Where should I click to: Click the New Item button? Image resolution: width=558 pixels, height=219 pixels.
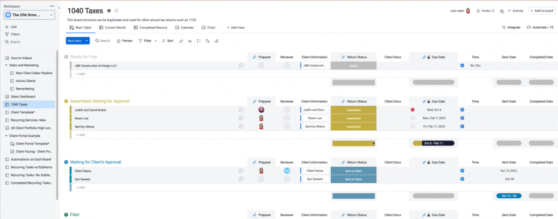(x=75, y=41)
